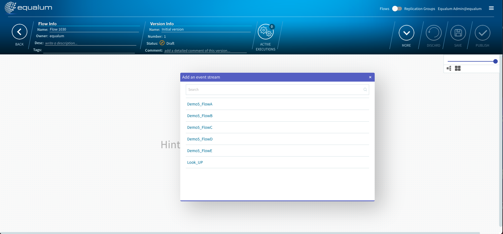Viewport: 503px width, 234px height.
Task: Click the bottom horizontal scrollbar
Action: click(x=240, y=233)
